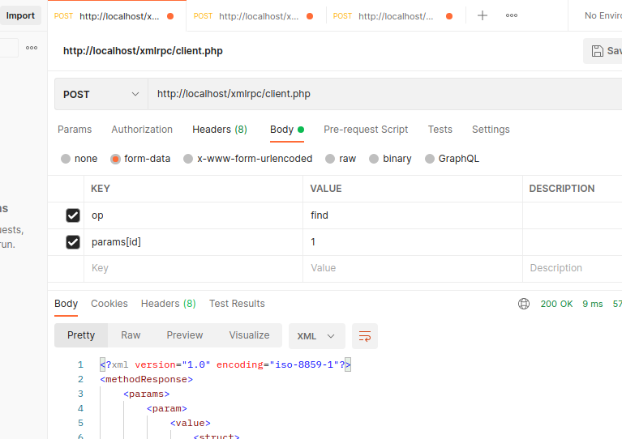Switch response view to Raw
The image size is (622, 439).
[x=131, y=335]
